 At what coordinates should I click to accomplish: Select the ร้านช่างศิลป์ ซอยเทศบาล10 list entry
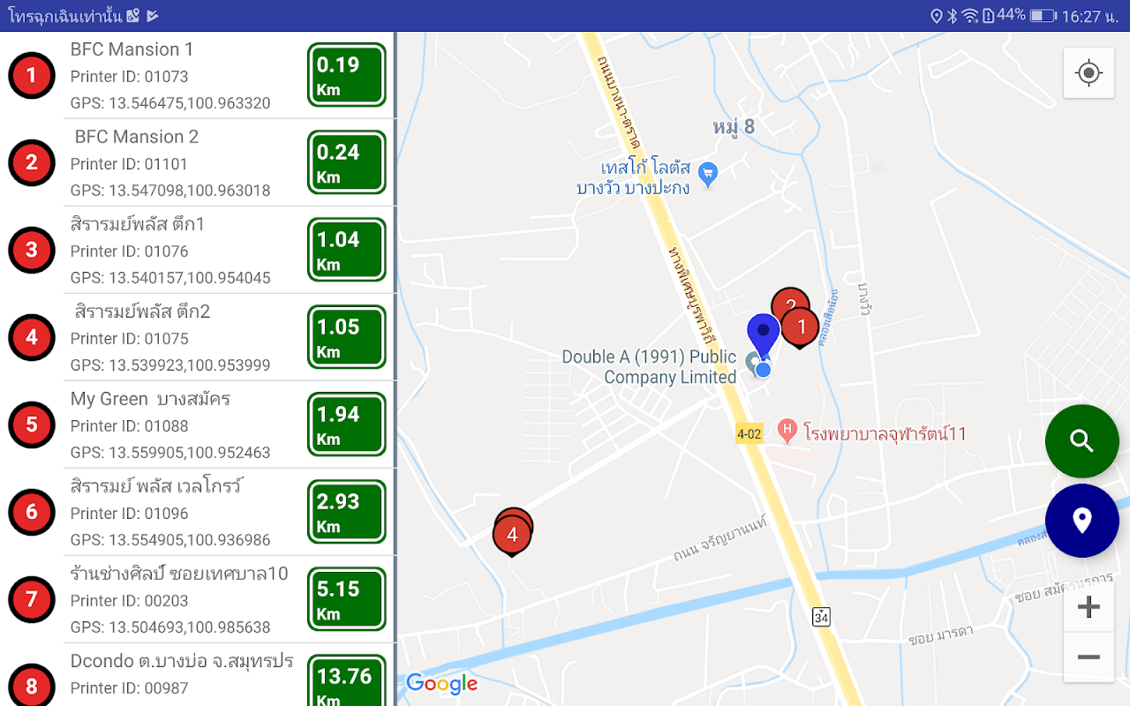pos(196,599)
